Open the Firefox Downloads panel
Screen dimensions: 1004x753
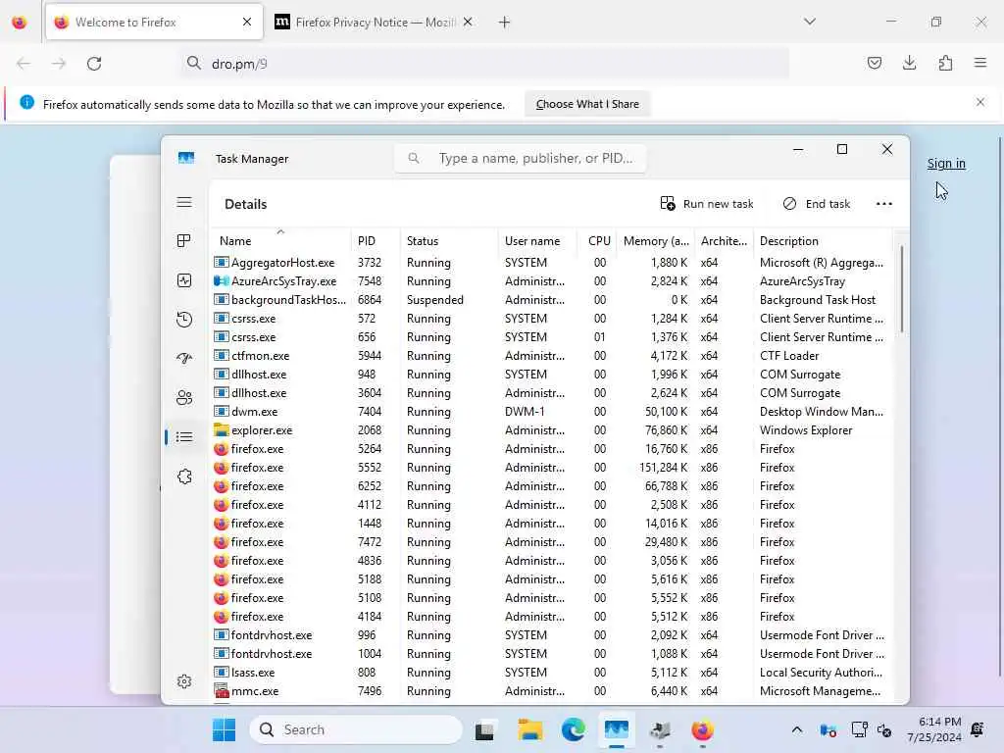point(909,64)
